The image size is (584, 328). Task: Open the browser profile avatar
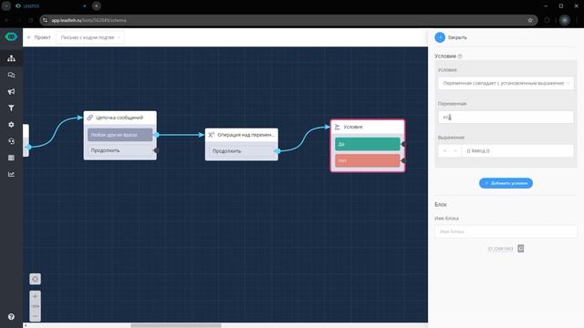[565, 20]
